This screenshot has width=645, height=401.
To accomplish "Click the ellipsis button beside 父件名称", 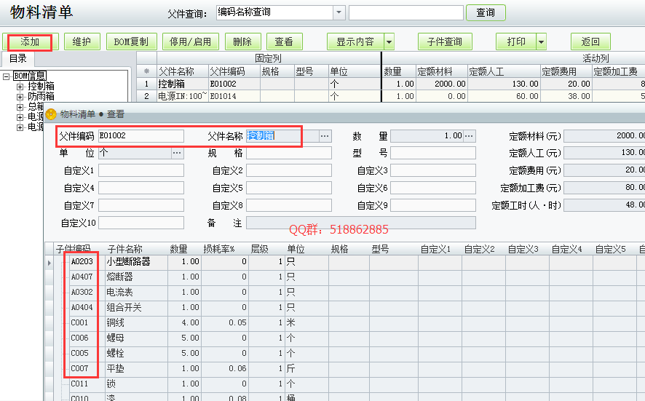I will (325, 136).
